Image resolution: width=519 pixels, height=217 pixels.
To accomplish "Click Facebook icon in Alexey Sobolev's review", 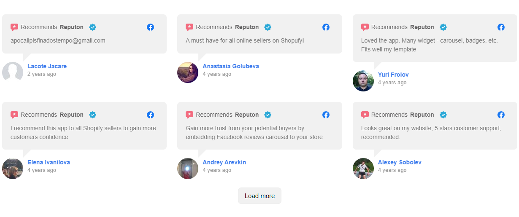I will click(501, 115).
